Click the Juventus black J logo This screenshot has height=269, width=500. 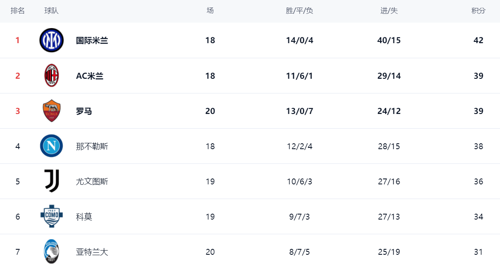point(52,181)
